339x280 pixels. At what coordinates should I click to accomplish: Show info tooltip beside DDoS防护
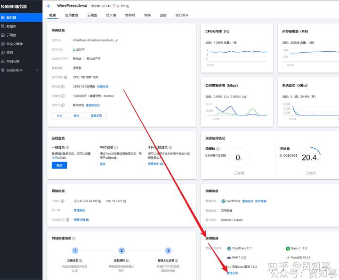coord(67,220)
